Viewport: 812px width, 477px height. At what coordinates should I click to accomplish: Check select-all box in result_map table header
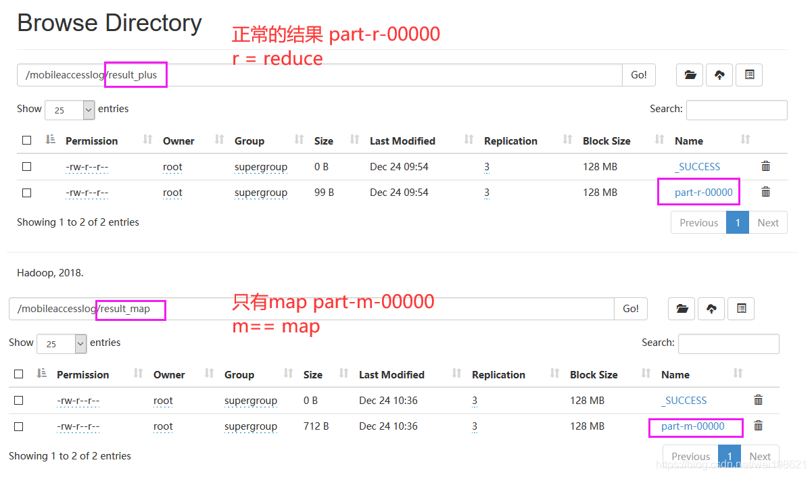pyautogui.click(x=19, y=374)
